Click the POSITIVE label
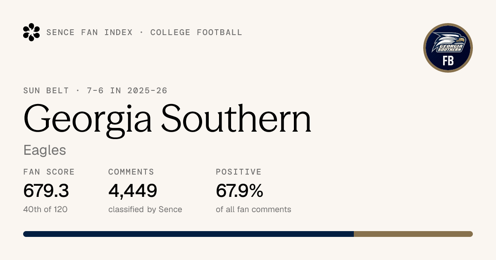The image size is (496, 260). pyautogui.click(x=238, y=172)
